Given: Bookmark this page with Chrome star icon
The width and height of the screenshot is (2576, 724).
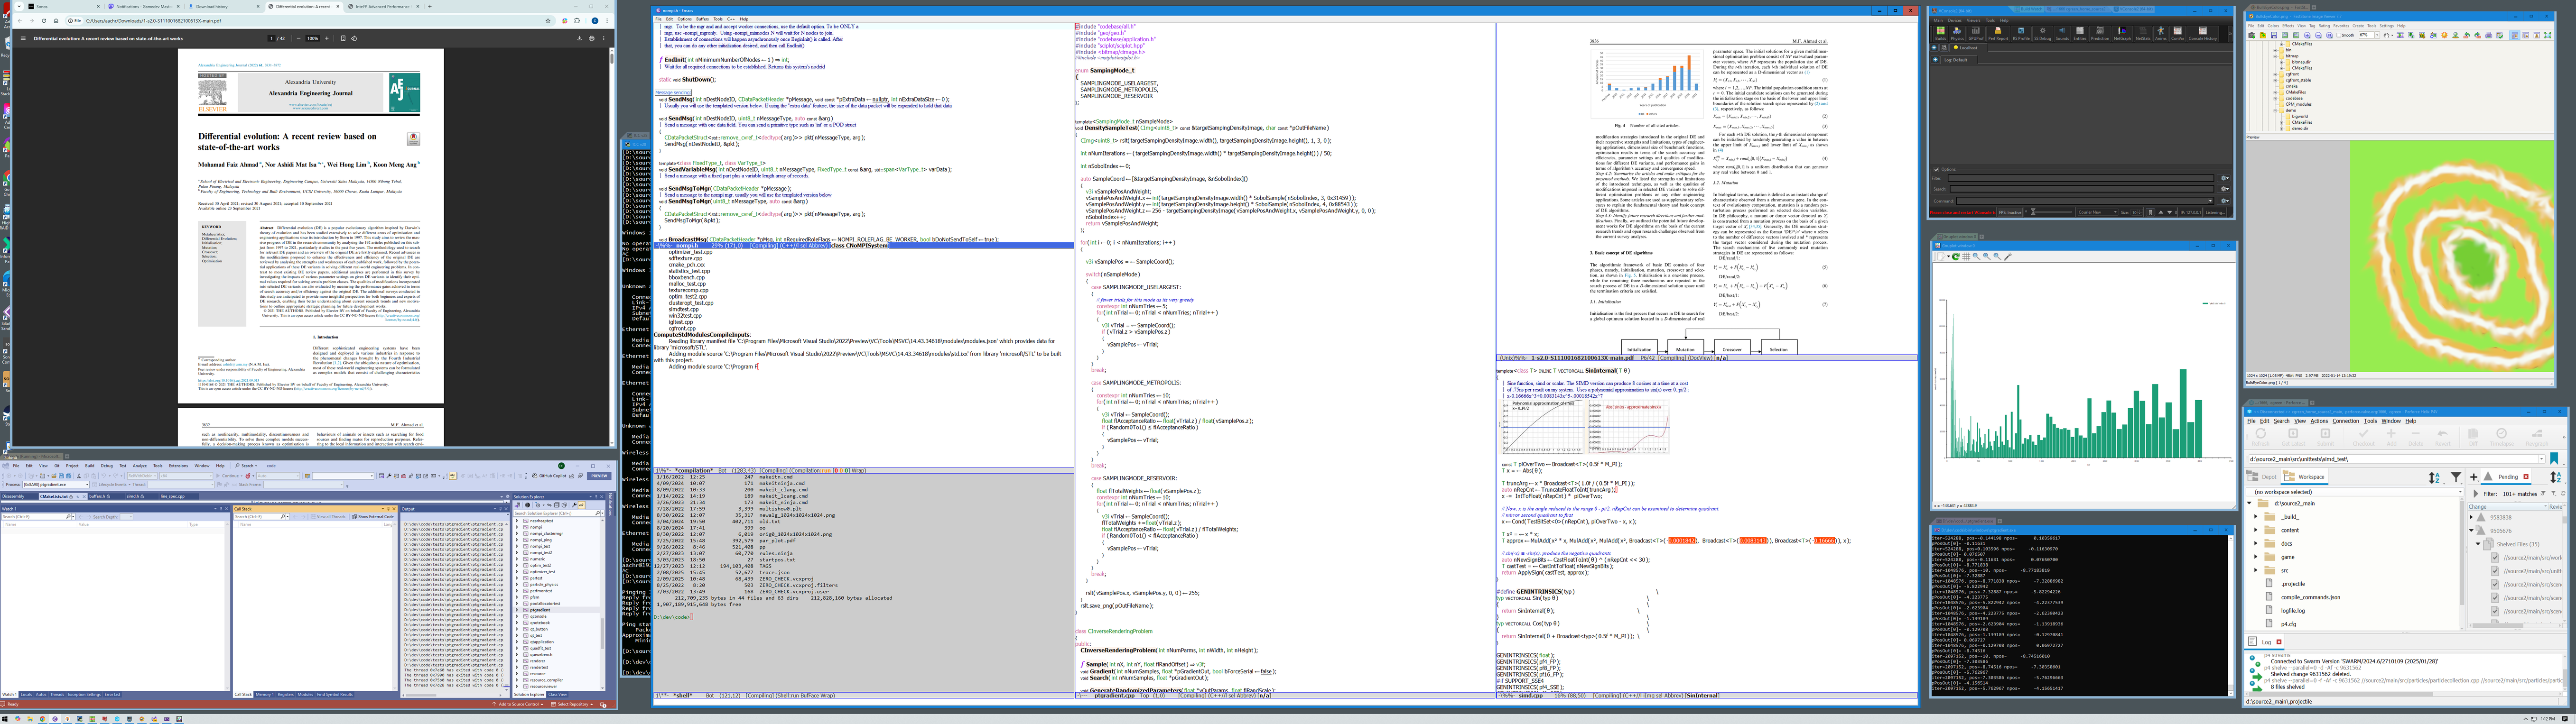Looking at the screenshot, I should click(548, 21).
